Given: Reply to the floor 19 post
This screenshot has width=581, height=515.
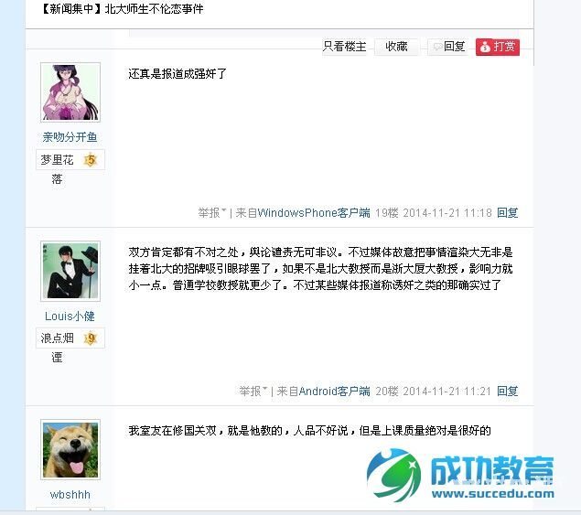Looking at the screenshot, I should point(507,212).
